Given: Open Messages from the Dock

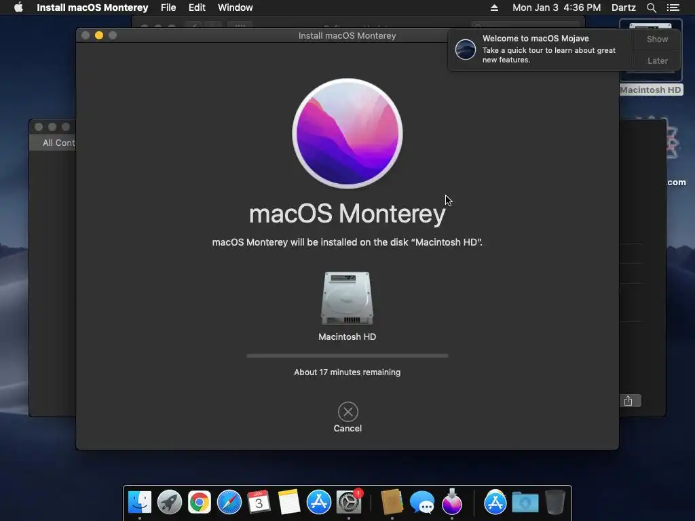Looking at the screenshot, I should pos(421,502).
